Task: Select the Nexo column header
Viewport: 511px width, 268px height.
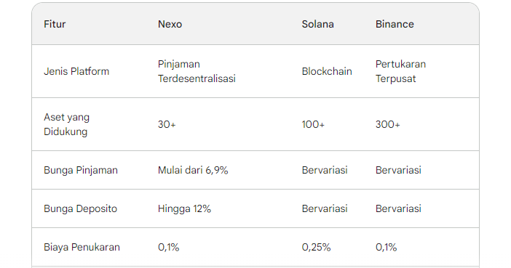Action: (170, 24)
